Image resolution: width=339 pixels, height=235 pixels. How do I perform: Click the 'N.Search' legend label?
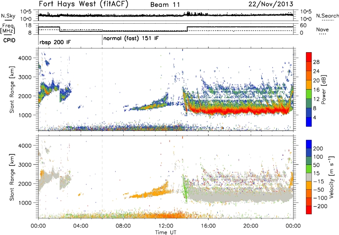[327, 16]
